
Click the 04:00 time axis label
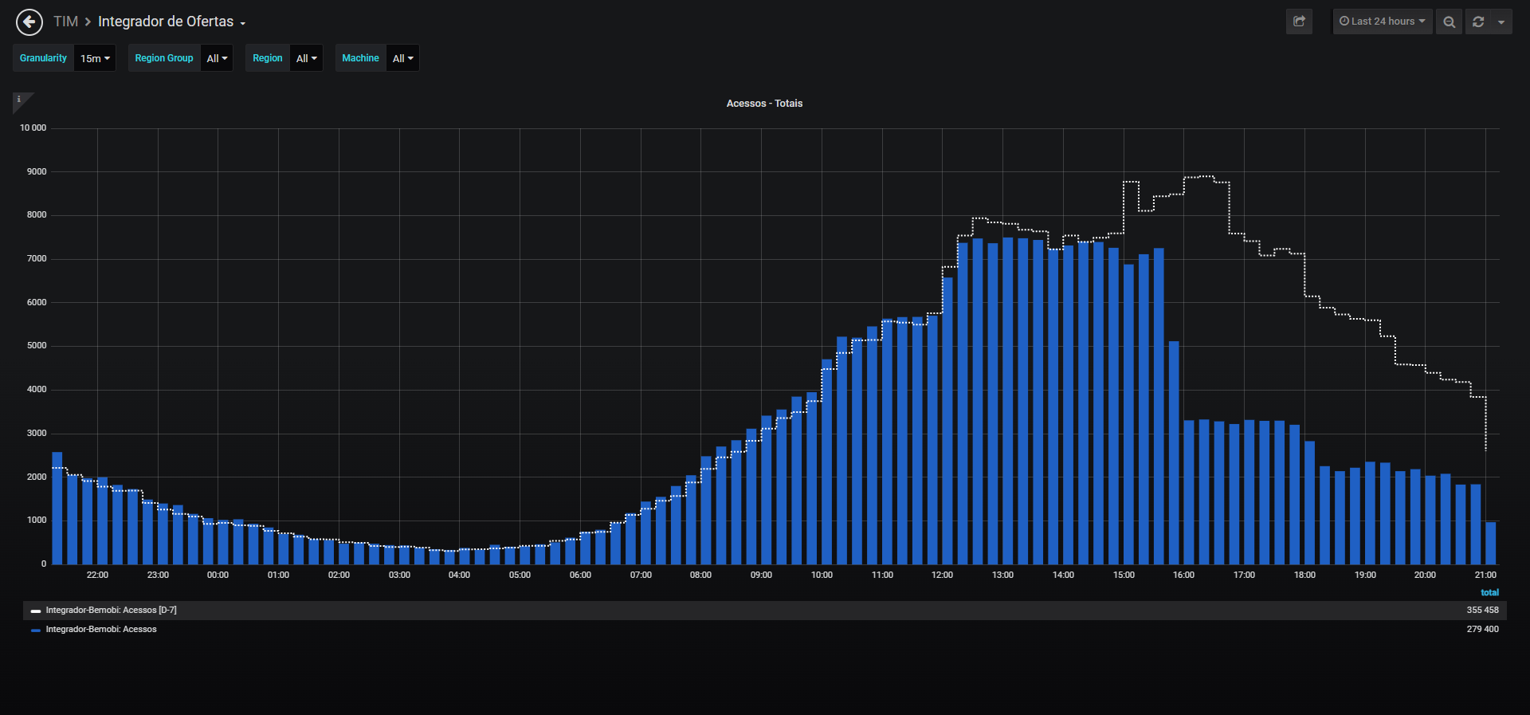[x=459, y=576]
